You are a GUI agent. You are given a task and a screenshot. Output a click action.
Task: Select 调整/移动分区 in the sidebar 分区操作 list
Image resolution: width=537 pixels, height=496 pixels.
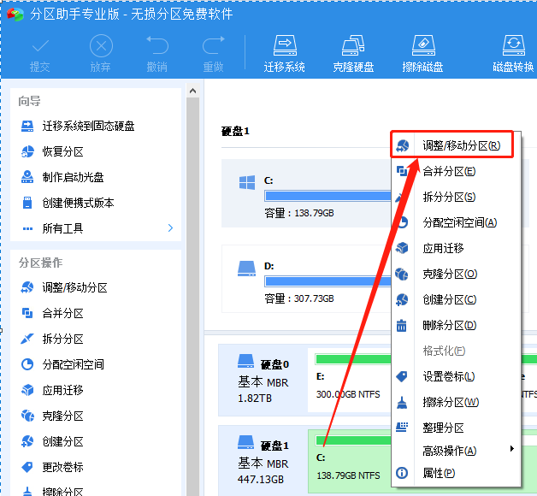pyautogui.click(x=64, y=287)
